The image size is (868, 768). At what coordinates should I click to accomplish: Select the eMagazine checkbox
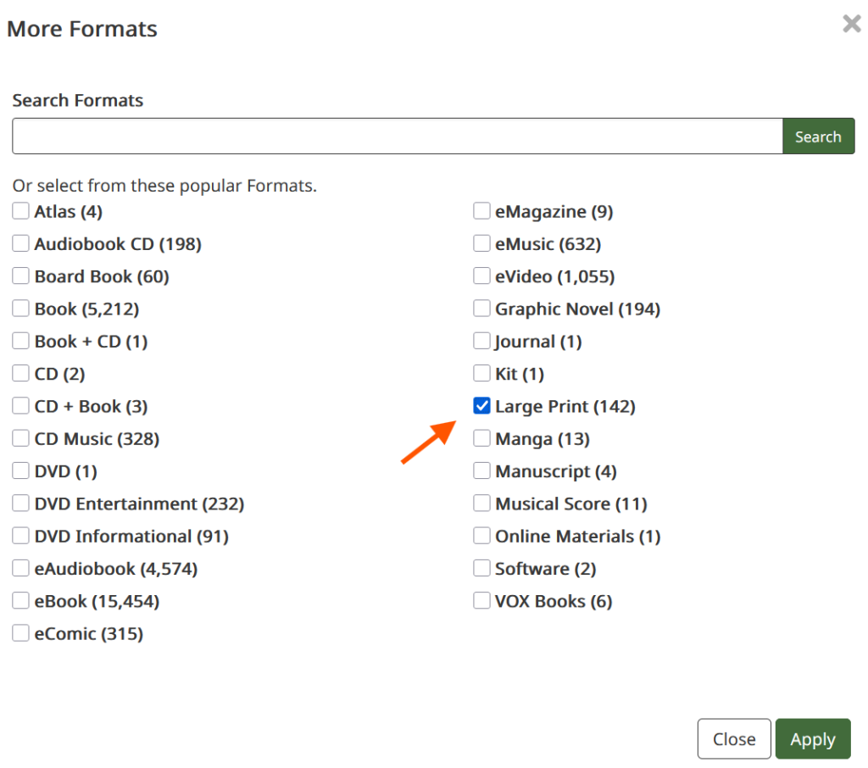(481, 211)
